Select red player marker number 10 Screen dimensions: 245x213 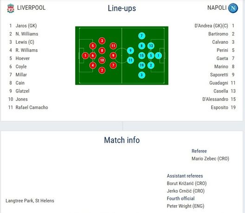(102, 60)
